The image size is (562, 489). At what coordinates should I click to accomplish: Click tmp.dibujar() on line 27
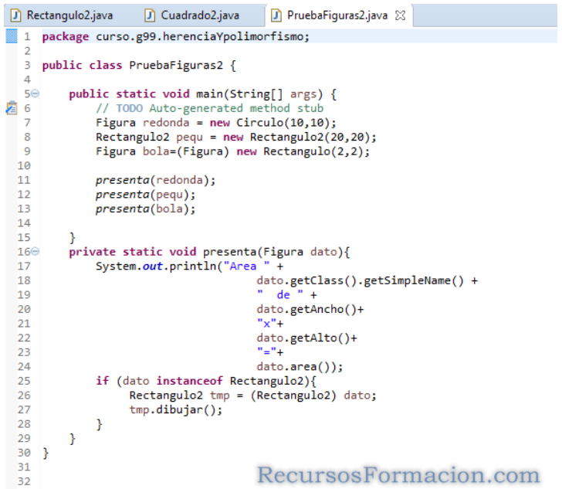(172, 409)
